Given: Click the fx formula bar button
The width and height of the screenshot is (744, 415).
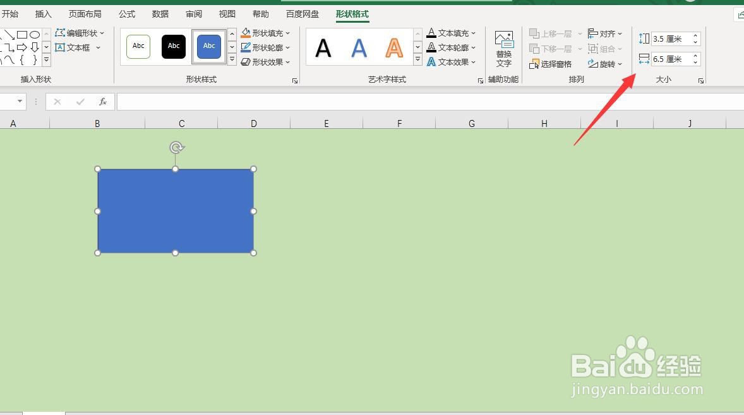Looking at the screenshot, I should coord(103,101).
